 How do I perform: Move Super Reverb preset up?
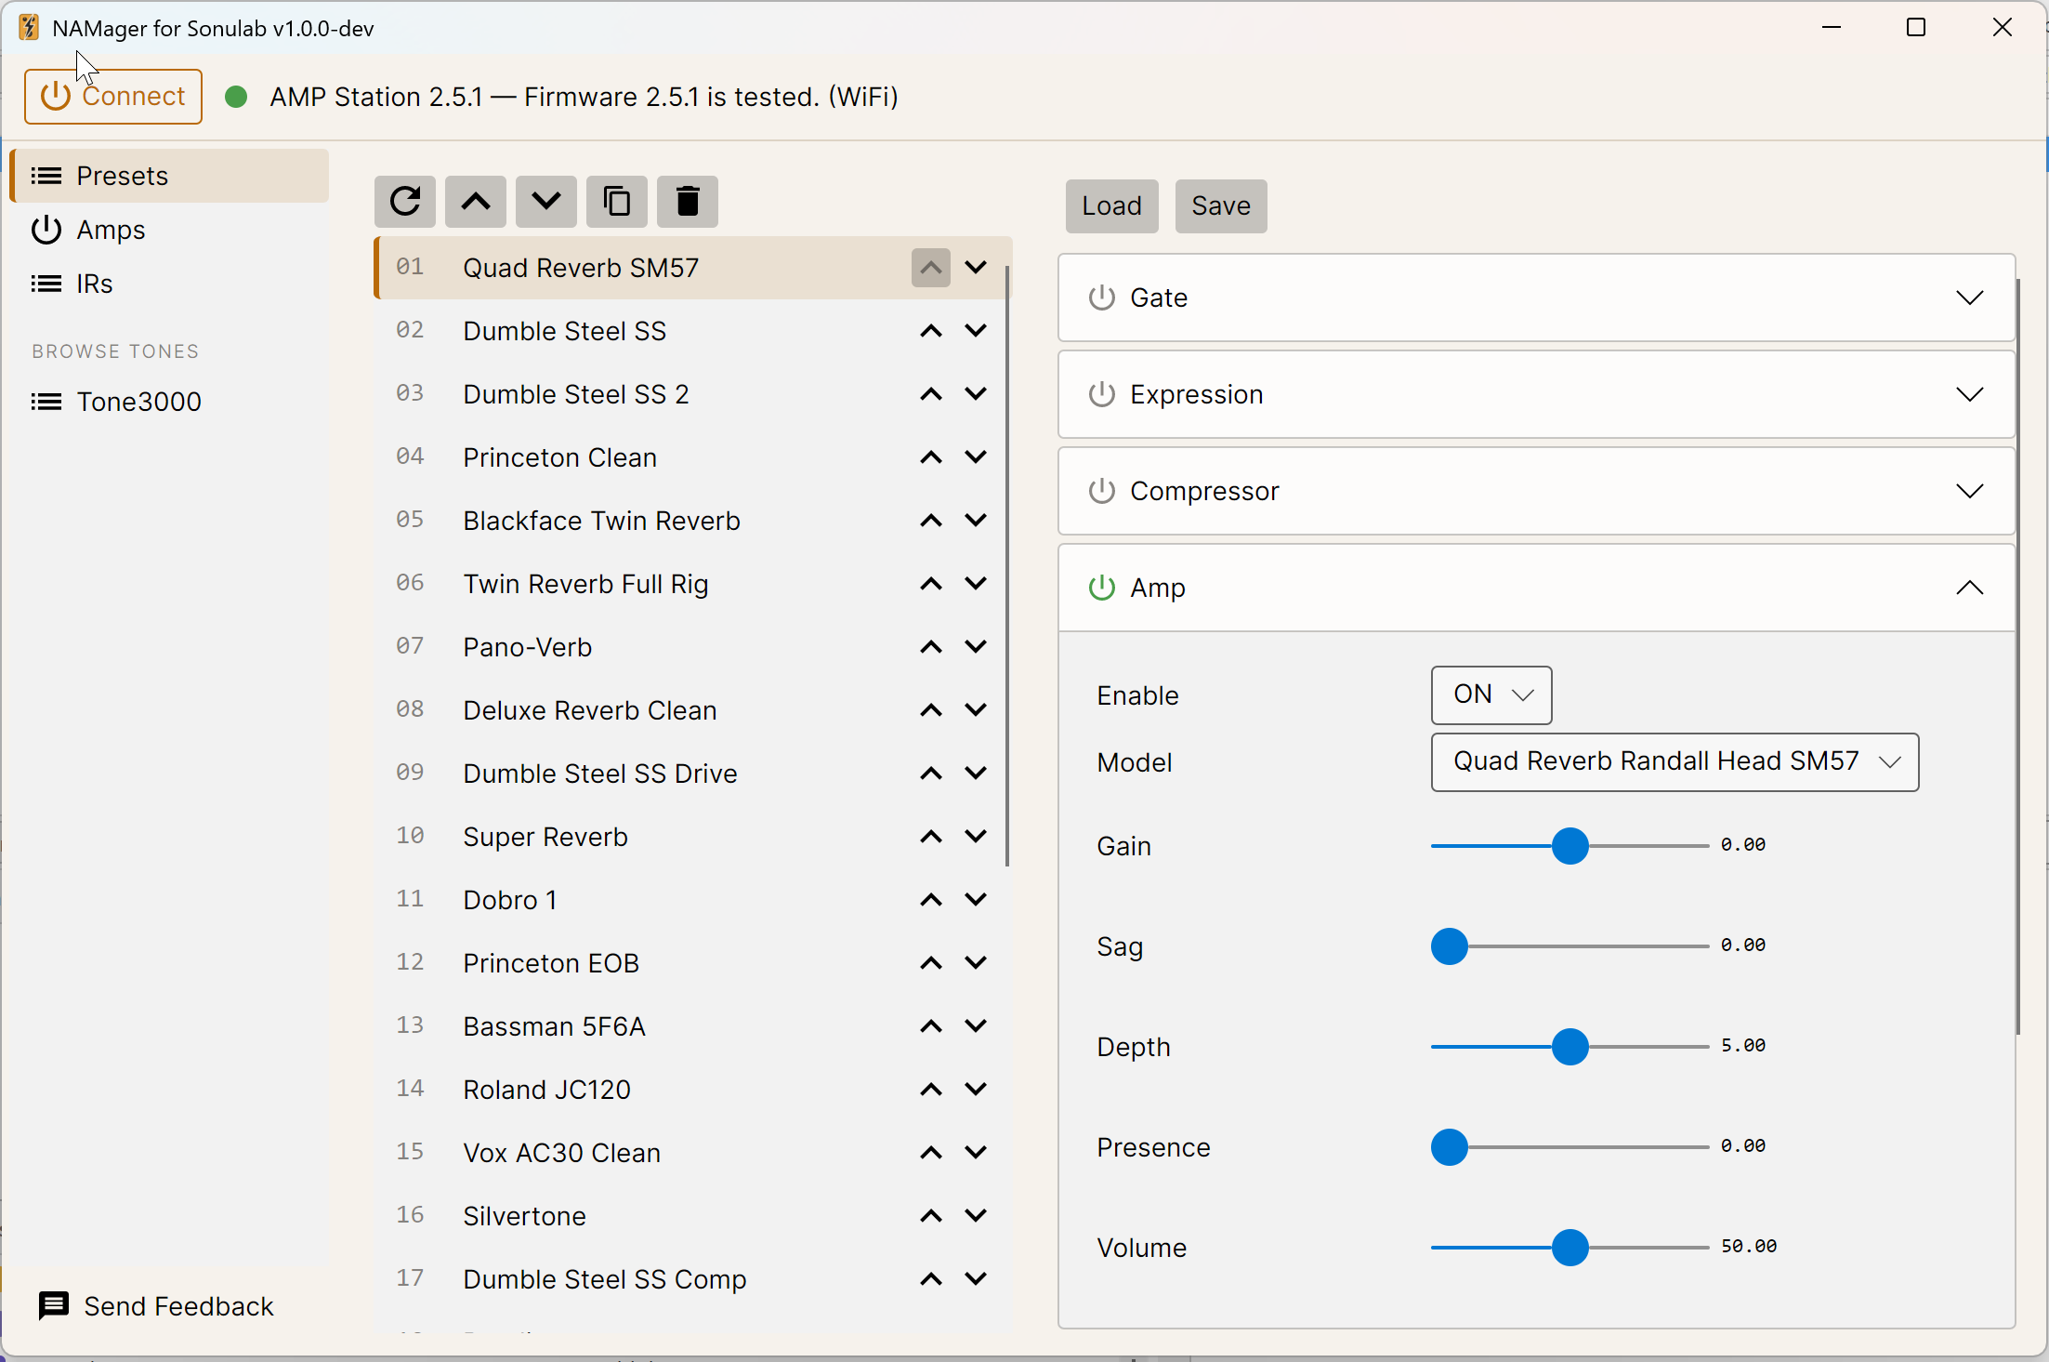point(931,837)
